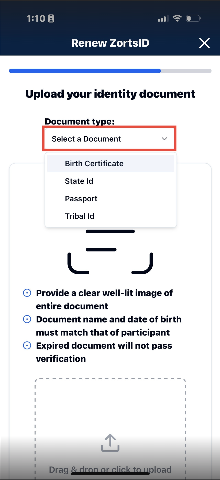The image size is (220, 480).
Task: Choose Birth Certificate from the list
Action: pyautogui.click(x=94, y=163)
